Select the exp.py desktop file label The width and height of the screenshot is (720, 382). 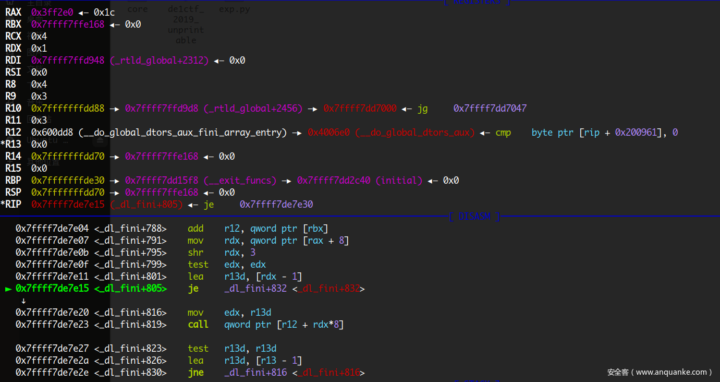coord(234,9)
